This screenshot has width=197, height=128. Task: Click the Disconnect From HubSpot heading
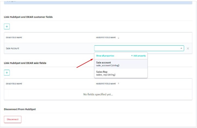20,109
